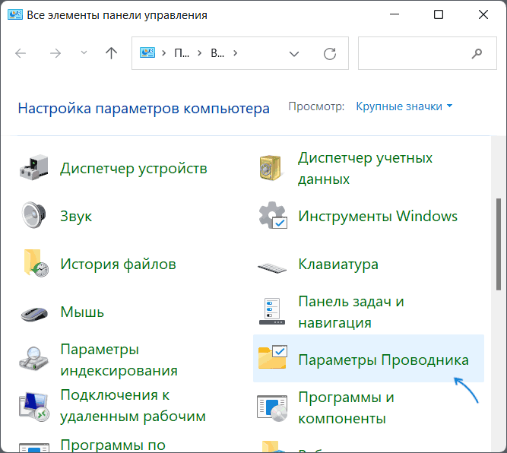Open 'Программы и компоненты' link
This screenshot has width=507, height=453.
coord(346,407)
